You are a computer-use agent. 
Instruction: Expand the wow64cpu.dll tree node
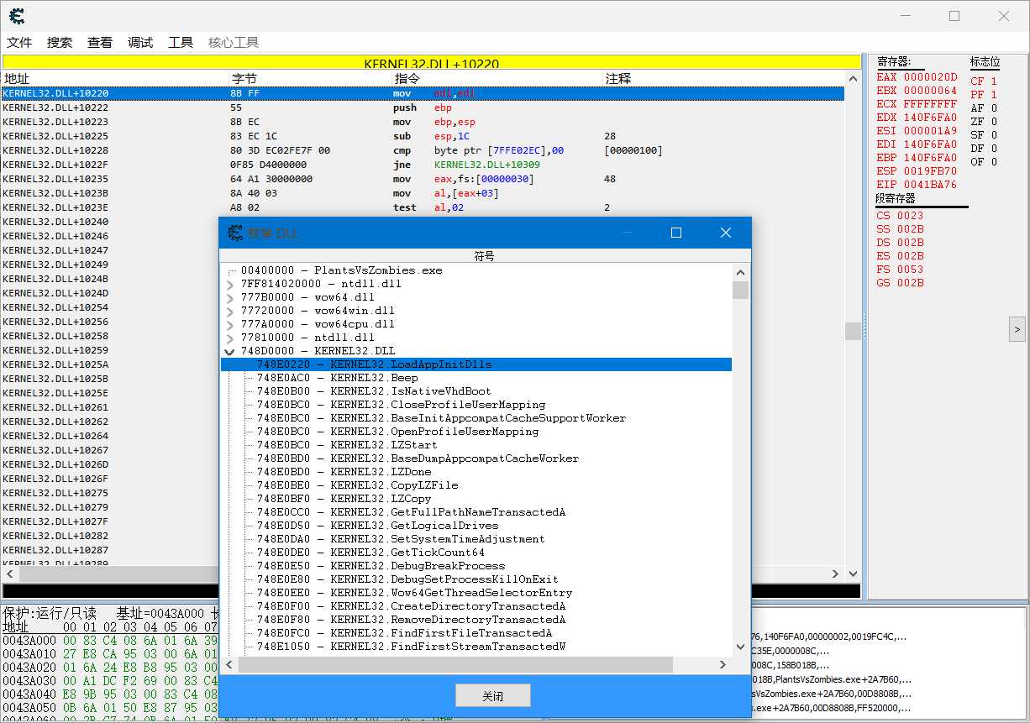(x=231, y=325)
